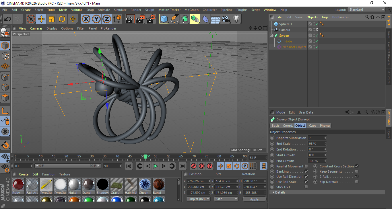Click Render View clapperboard icon

coord(130,19)
